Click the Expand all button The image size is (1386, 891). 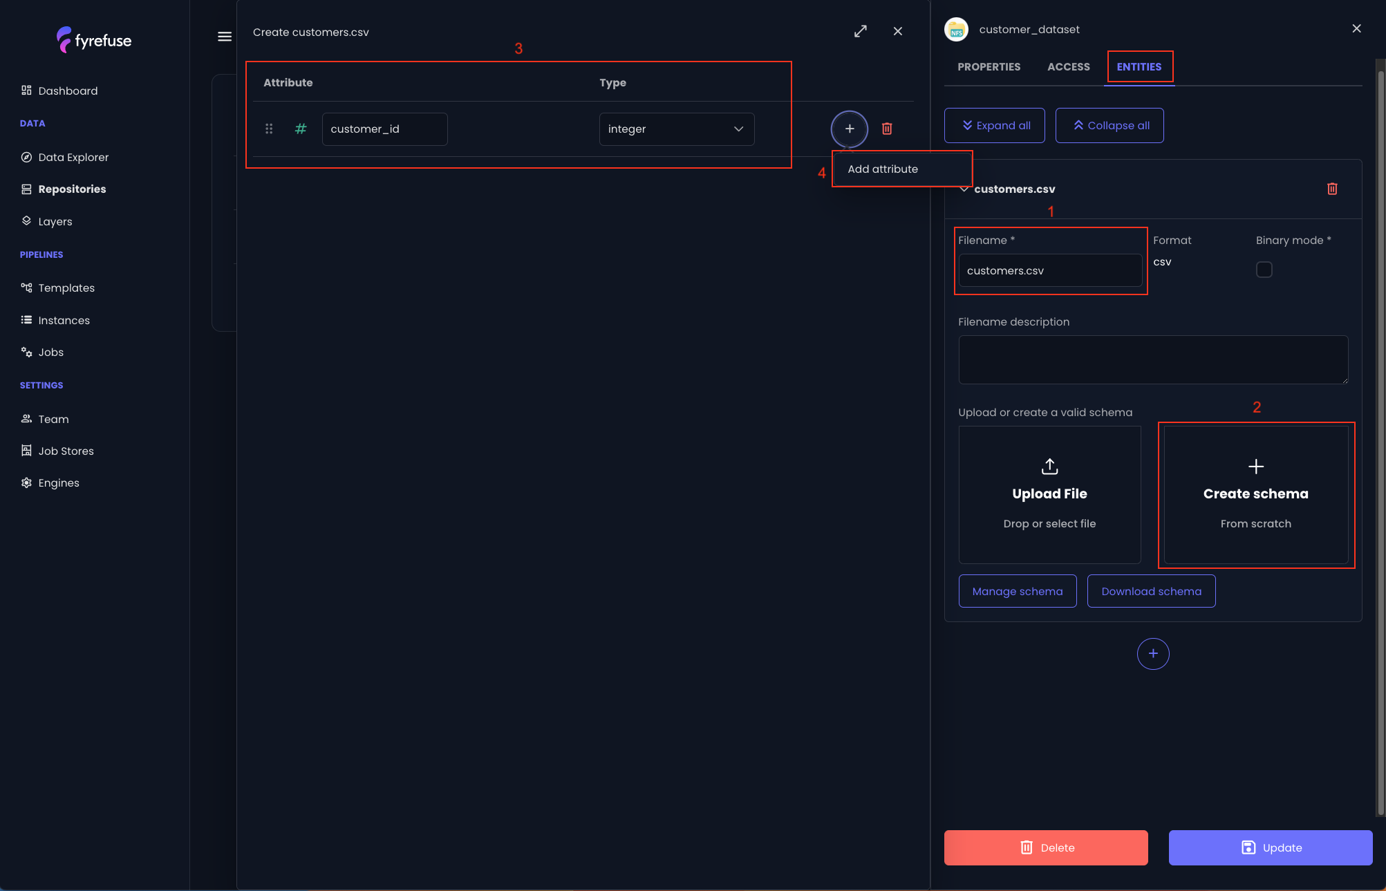[994, 126]
